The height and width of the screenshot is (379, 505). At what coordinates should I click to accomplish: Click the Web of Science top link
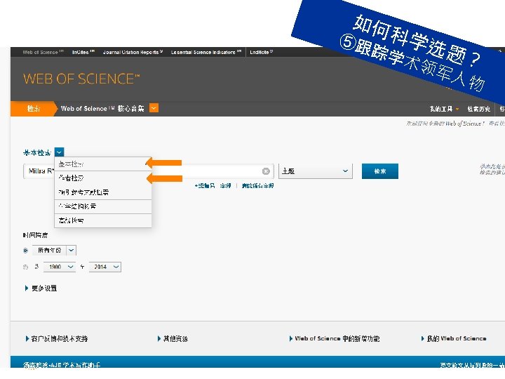pos(43,52)
